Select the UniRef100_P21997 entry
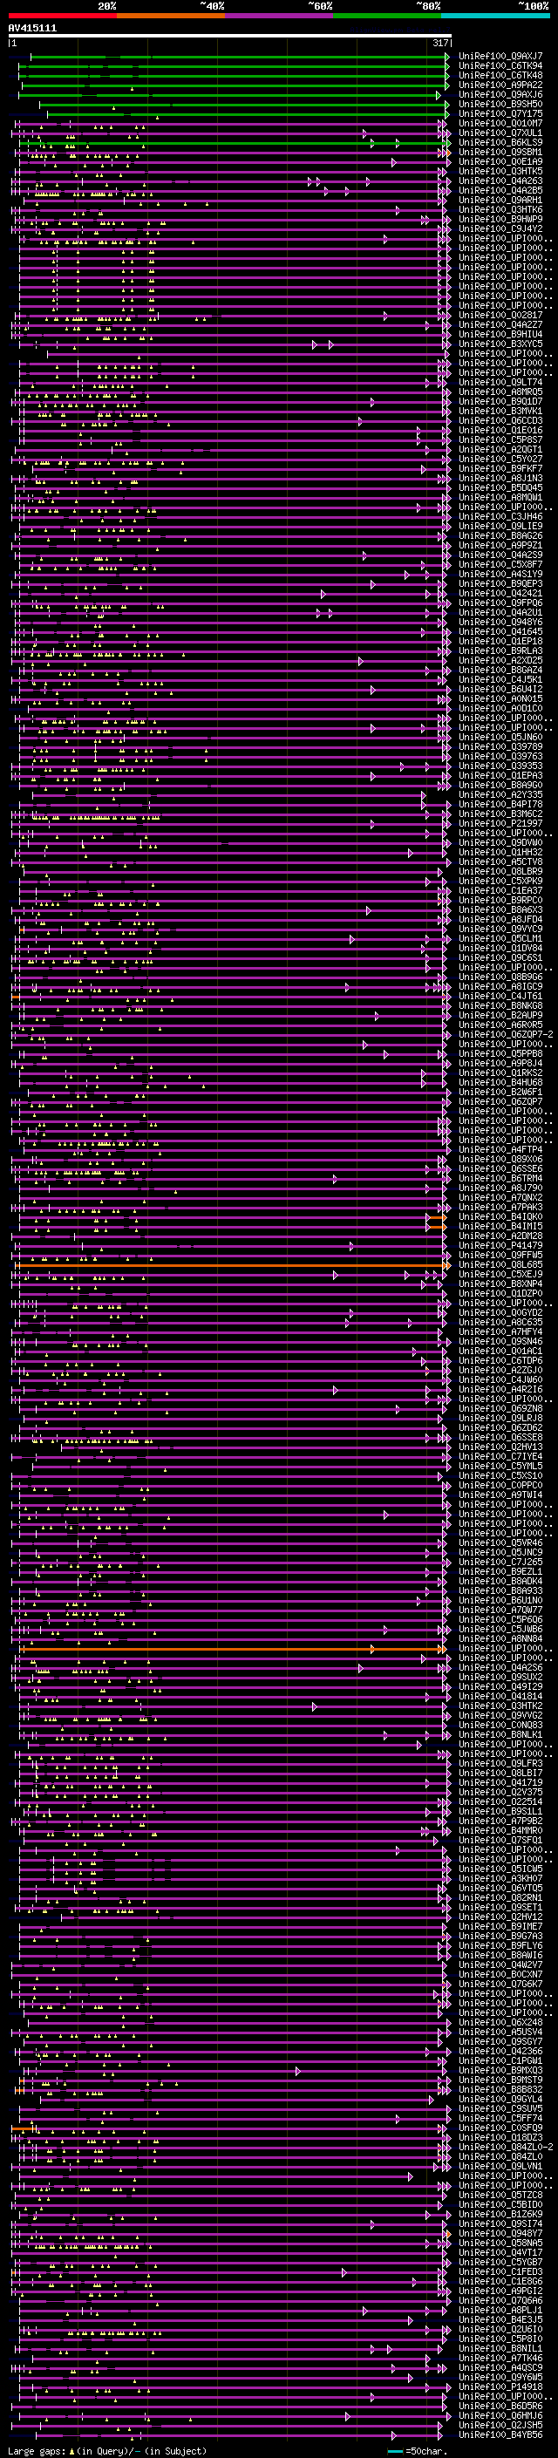Viewport: 558px width, 2458px height. tap(500, 823)
